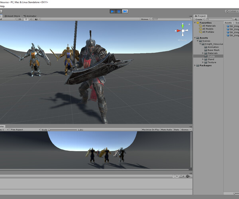Click Assets in the breadcrumb path
Viewport: 239px width, 199px height.
click(x=228, y=23)
